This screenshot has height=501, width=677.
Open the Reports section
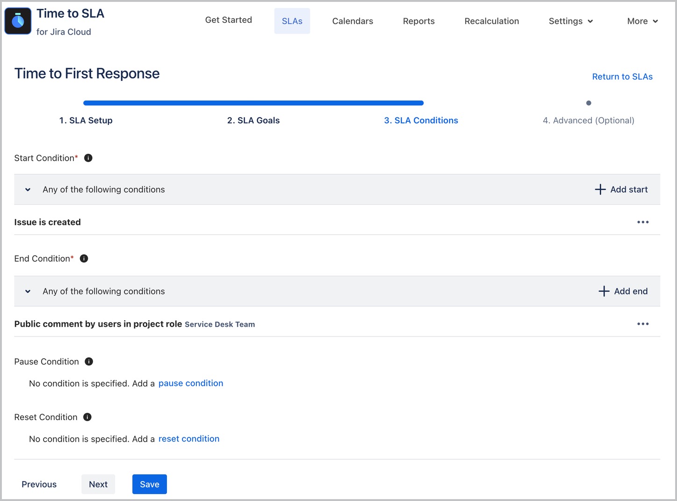(418, 21)
